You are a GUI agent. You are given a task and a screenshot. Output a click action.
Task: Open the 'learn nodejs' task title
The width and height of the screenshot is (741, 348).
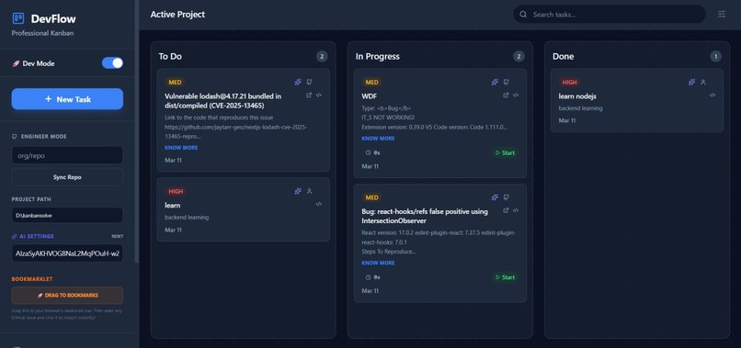(577, 96)
